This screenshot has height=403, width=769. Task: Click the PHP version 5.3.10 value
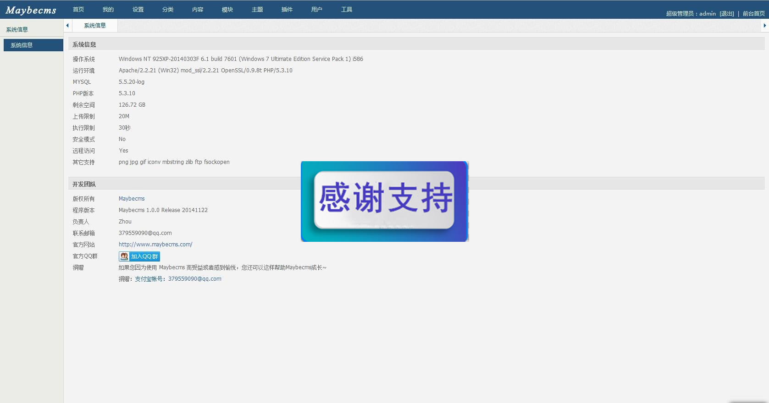(127, 93)
